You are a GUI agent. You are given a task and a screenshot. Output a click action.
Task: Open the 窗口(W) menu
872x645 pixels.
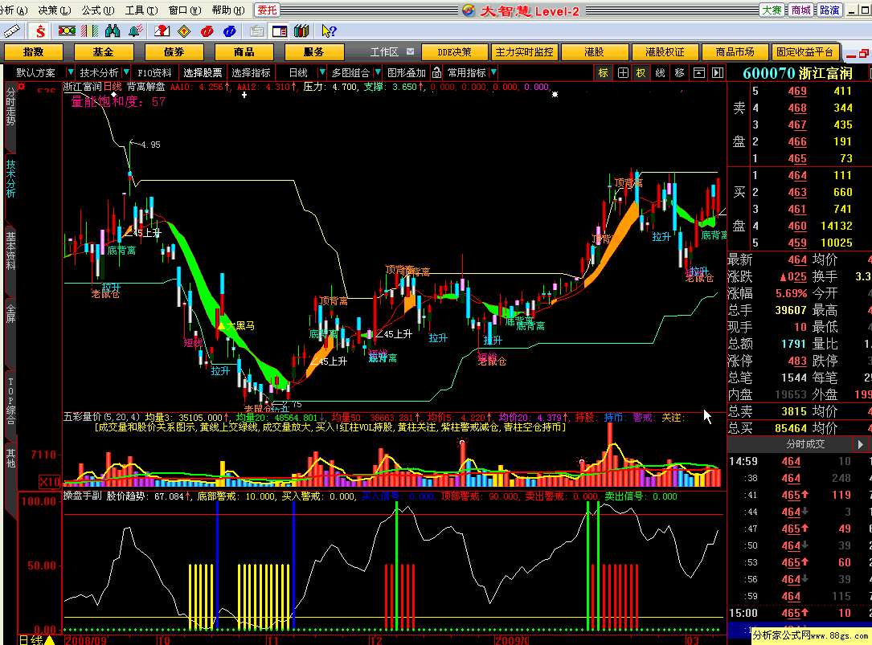click(185, 10)
